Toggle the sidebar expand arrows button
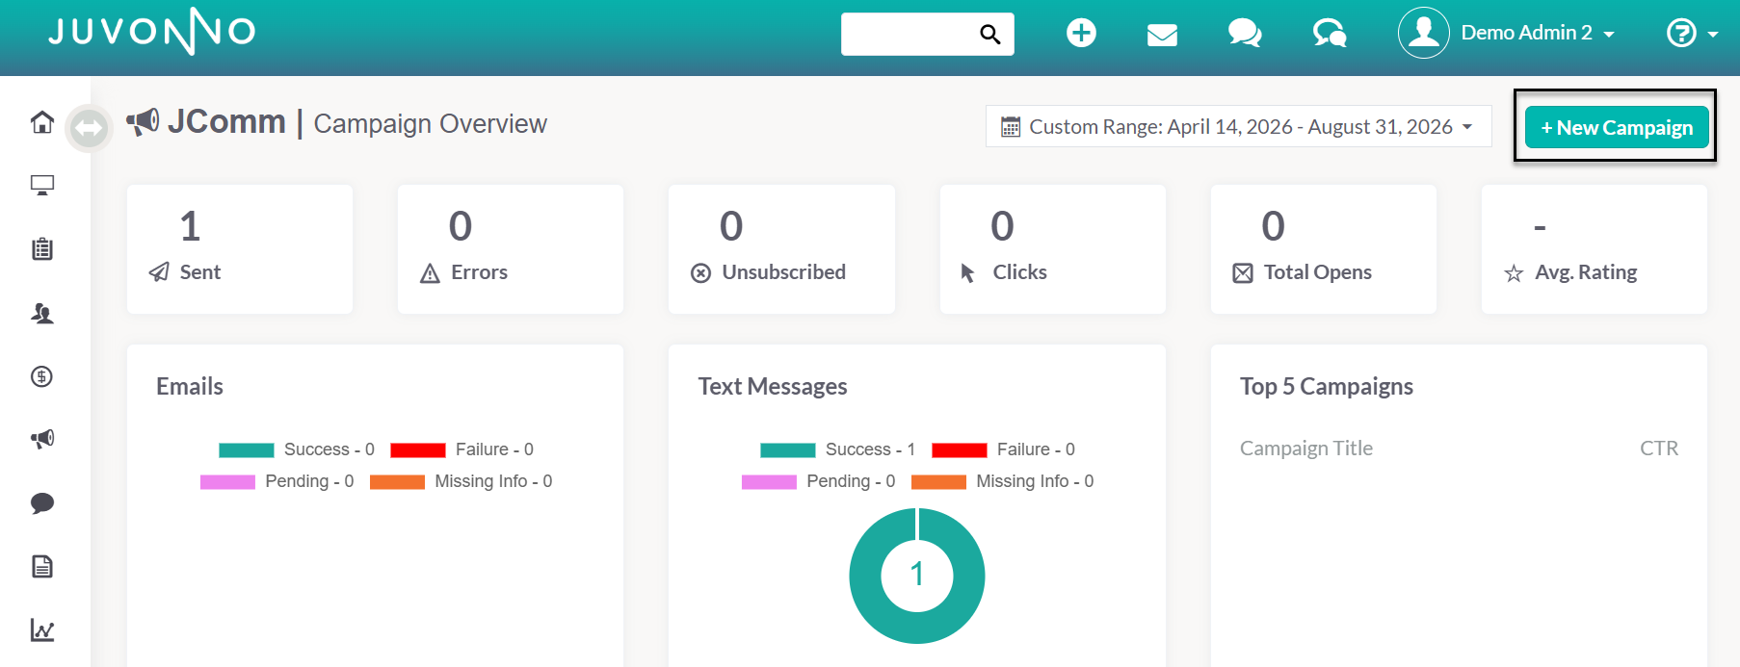The image size is (1740, 667). click(89, 128)
